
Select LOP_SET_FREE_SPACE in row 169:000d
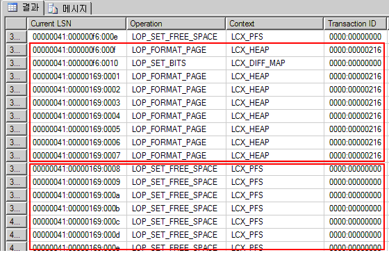click(176, 235)
